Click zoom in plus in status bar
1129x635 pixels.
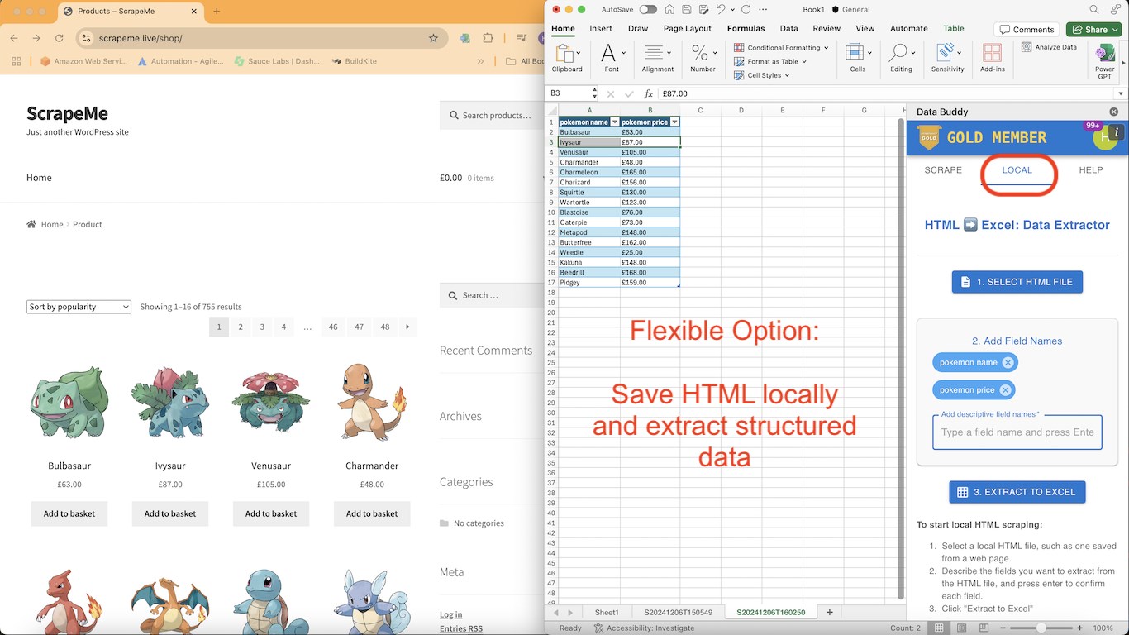point(1080,628)
